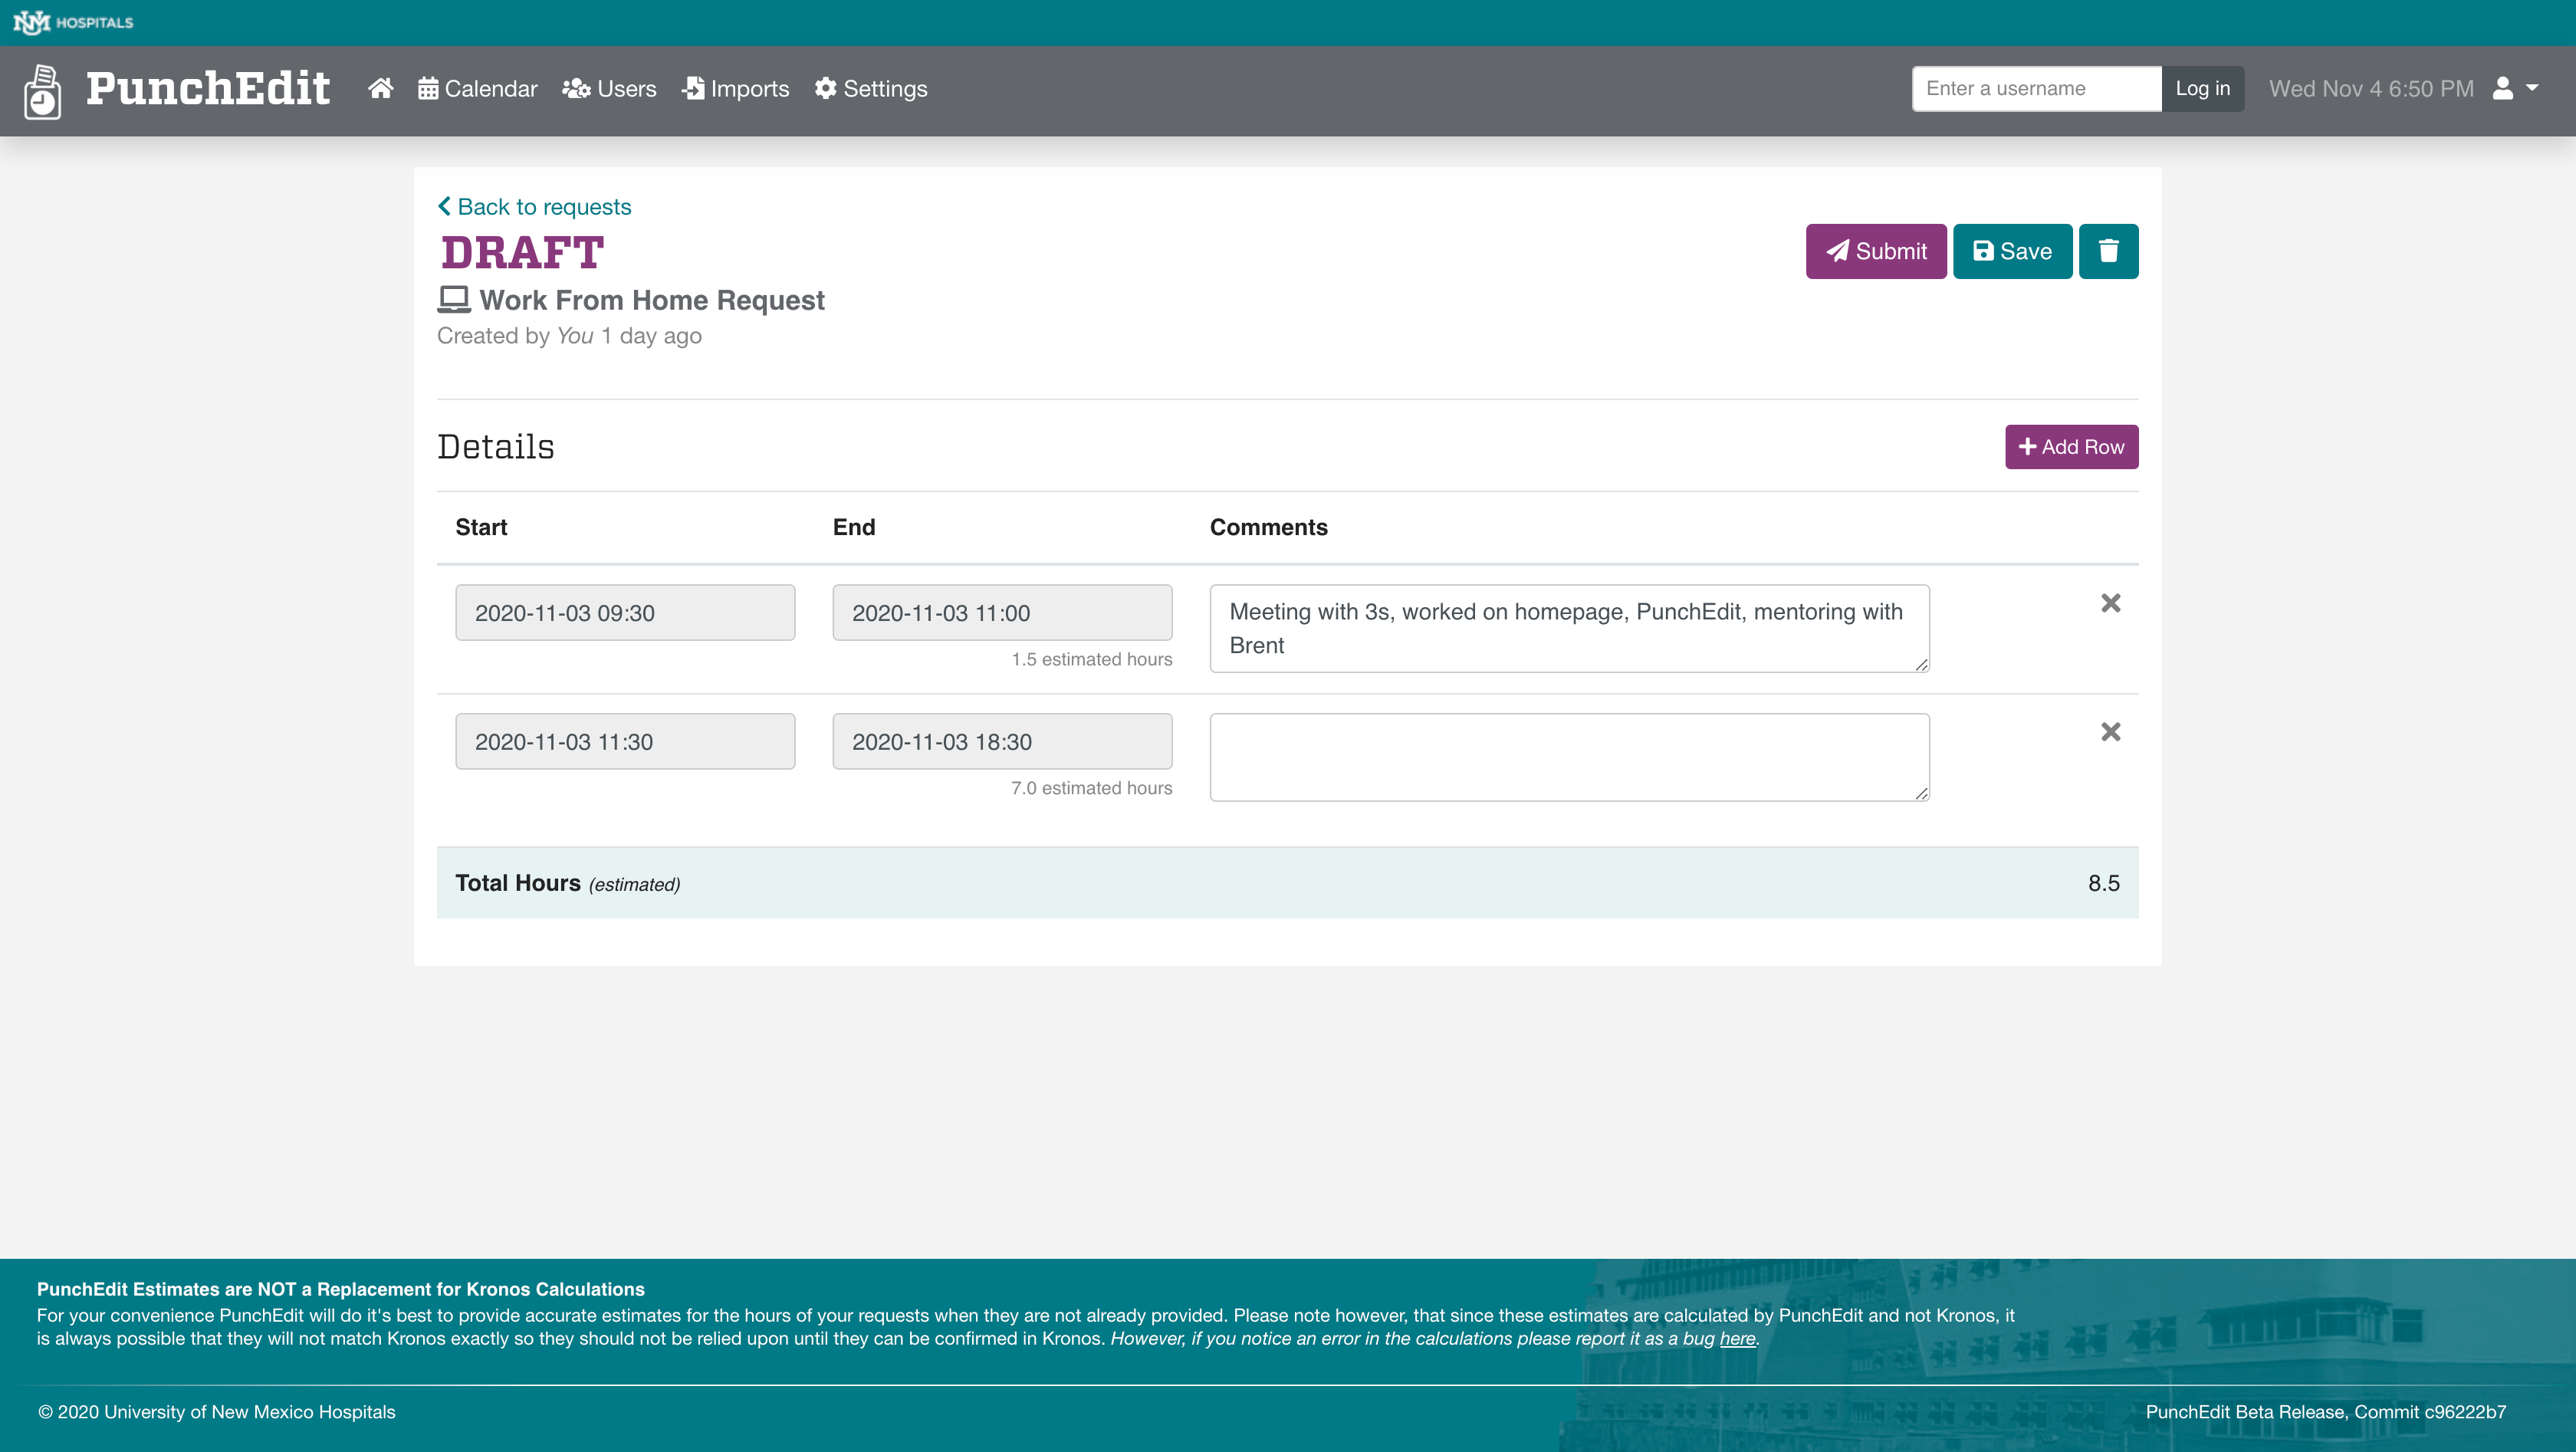Open the Users page
The image size is (2576, 1452).
[x=609, y=88]
